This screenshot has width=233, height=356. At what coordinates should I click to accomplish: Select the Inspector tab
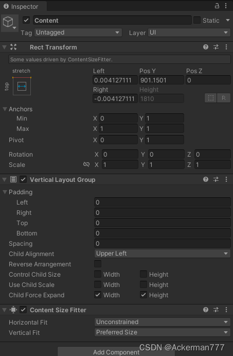[23, 6]
